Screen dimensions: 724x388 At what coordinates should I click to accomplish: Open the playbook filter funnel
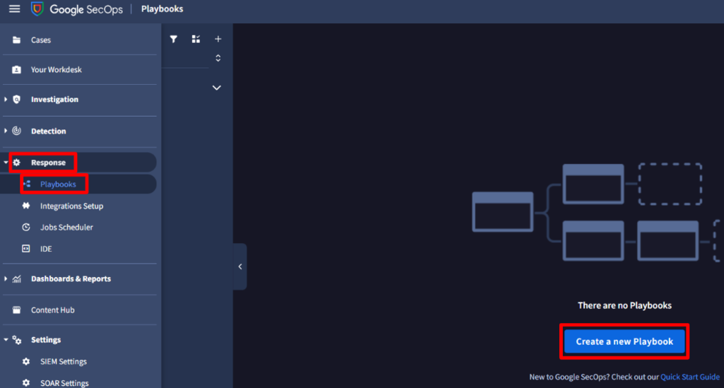pos(174,39)
